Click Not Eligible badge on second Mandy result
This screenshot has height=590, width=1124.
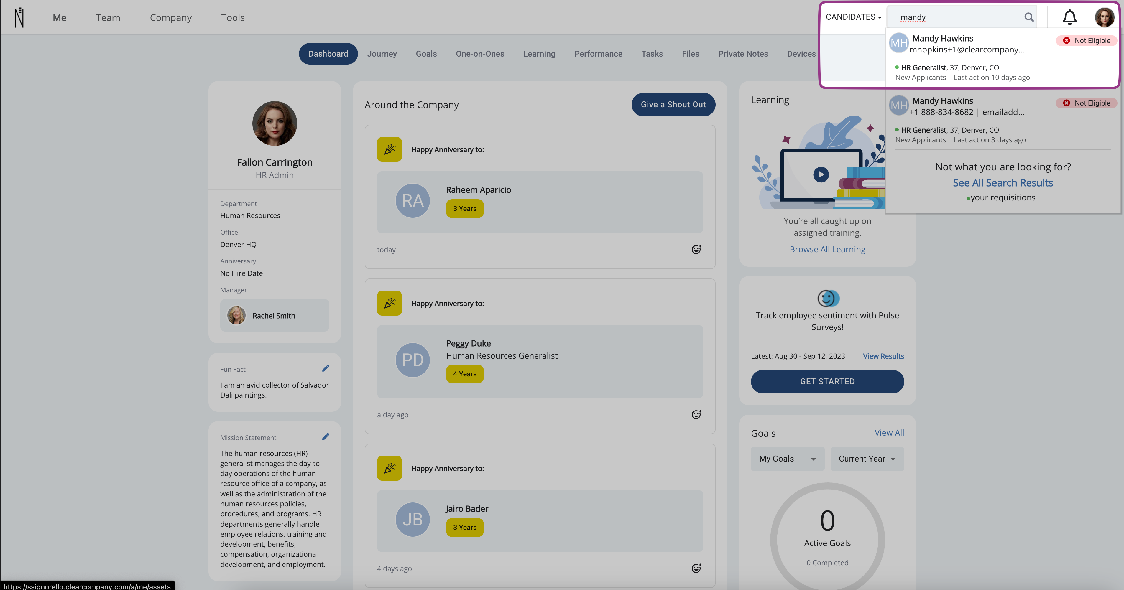tap(1087, 103)
